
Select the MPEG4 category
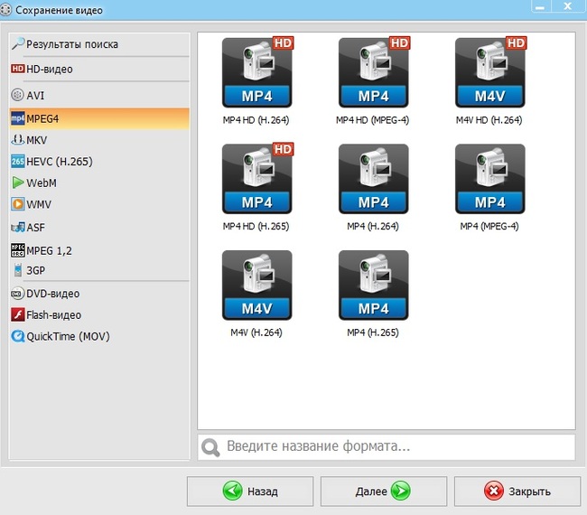[99, 118]
